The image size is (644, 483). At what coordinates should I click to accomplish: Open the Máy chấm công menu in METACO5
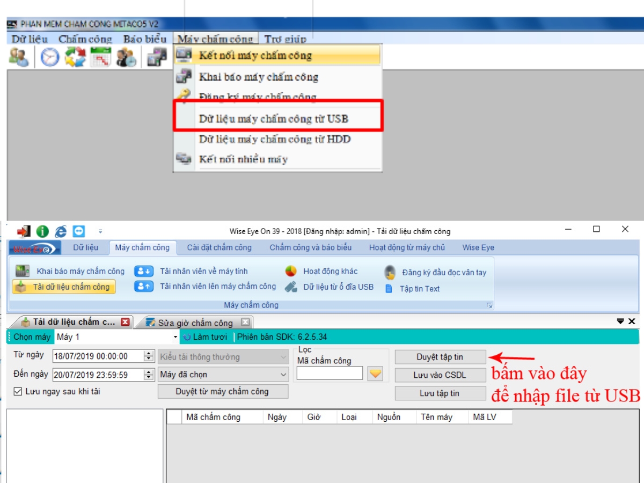click(217, 39)
